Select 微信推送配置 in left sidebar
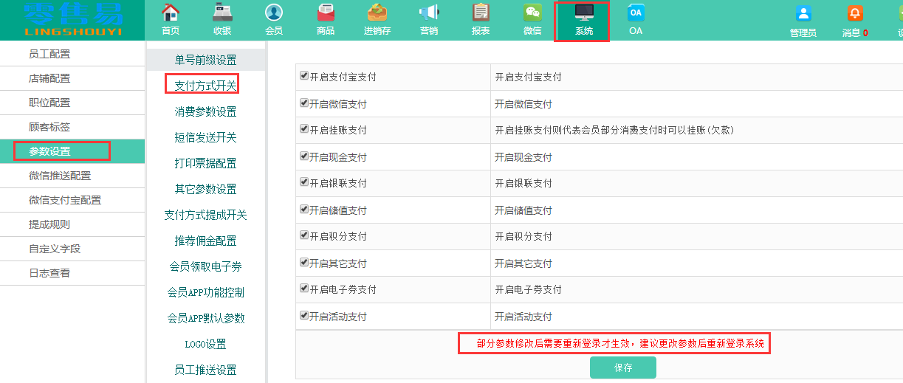This screenshot has height=383, width=903. (x=72, y=176)
